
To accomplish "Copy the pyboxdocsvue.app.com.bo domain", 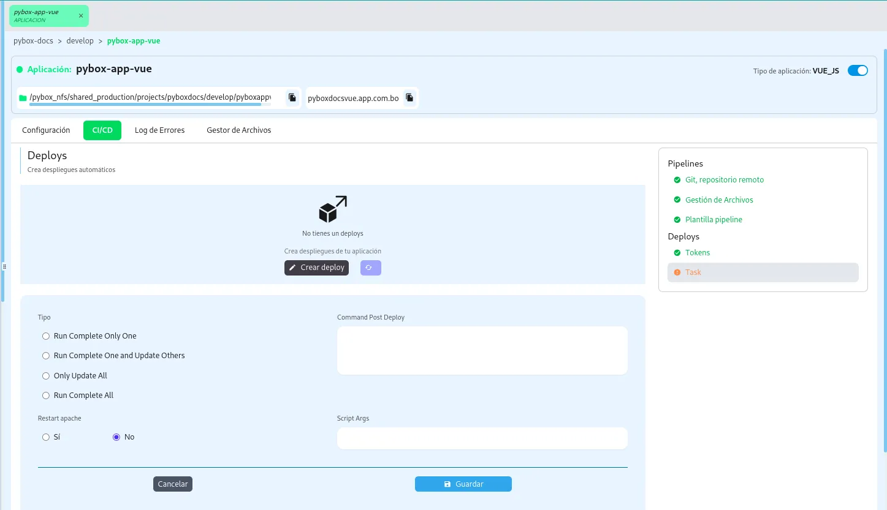I will [x=409, y=97].
